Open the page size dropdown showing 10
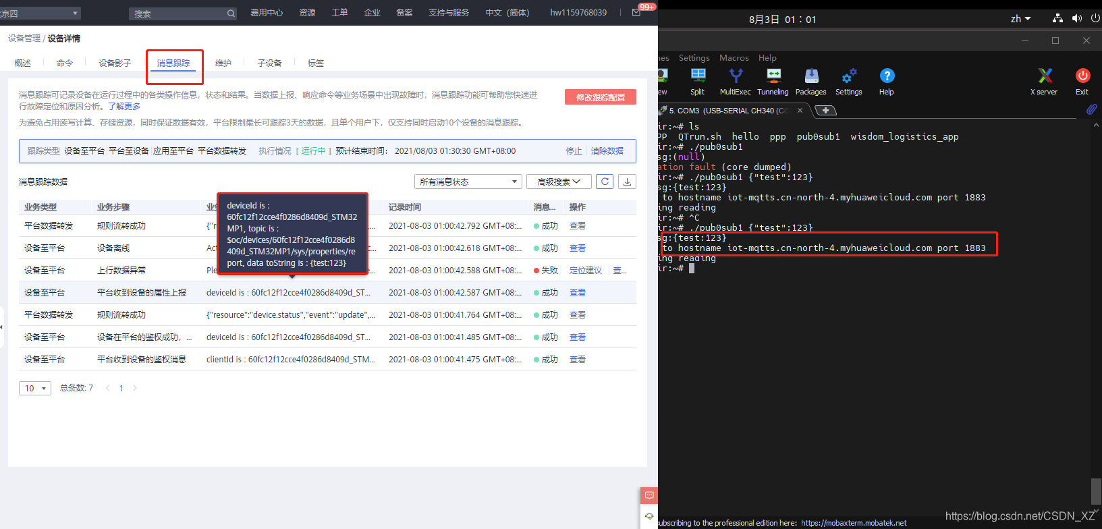Viewport: 1102px width, 529px height. 35,388
